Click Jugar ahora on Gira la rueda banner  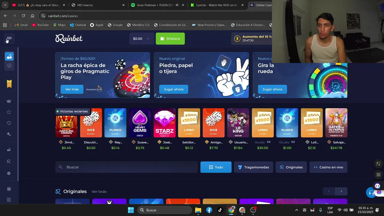(x=272, y=89)
